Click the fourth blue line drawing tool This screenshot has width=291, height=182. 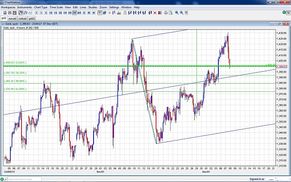pos(144,13)
